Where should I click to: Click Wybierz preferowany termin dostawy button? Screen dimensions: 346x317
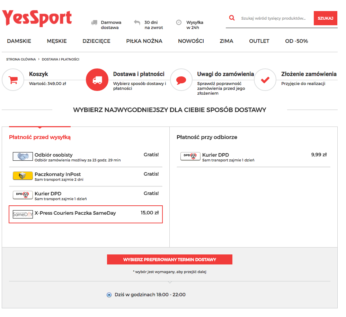pos(169,260)
